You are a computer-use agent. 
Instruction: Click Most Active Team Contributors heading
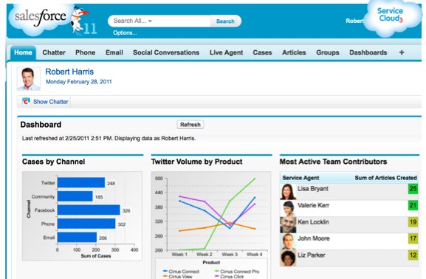[x=333, y=162]
